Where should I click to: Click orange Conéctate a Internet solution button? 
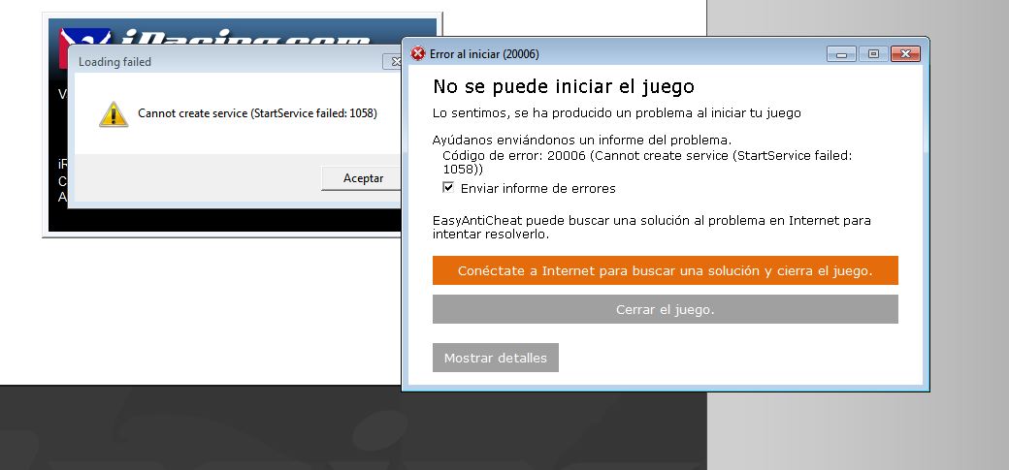click(665, 270)
